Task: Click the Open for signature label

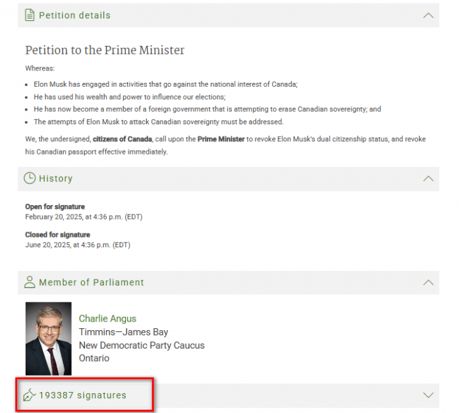Action: point(55,206)
